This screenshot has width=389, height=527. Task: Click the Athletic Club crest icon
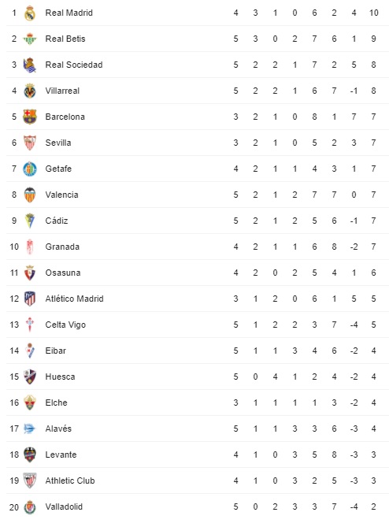click(30, 481)
